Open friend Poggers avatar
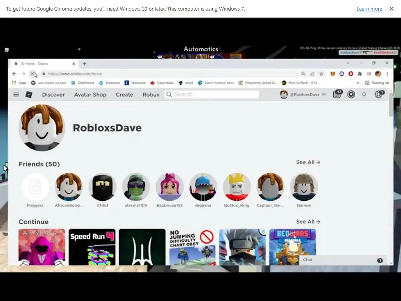 [x=35, y=187]
